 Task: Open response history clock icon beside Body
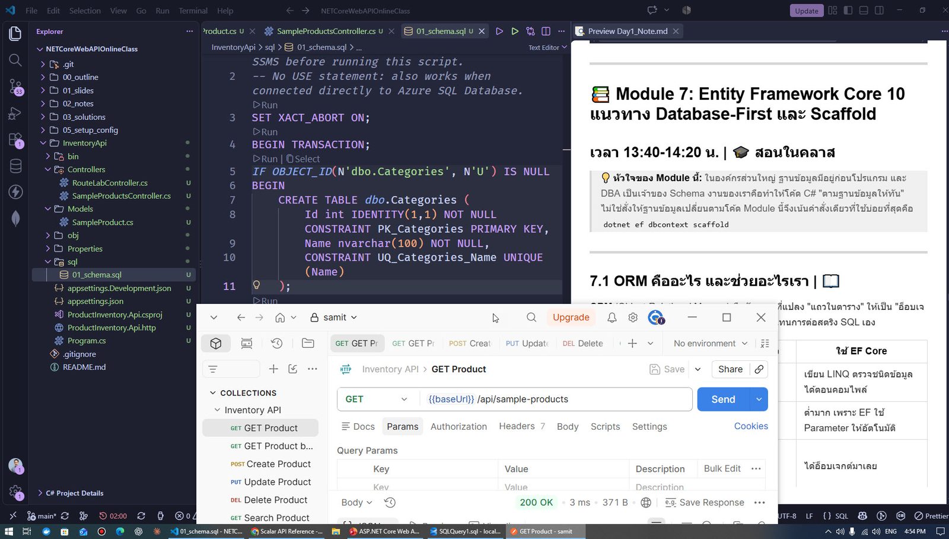coord(390,503)
